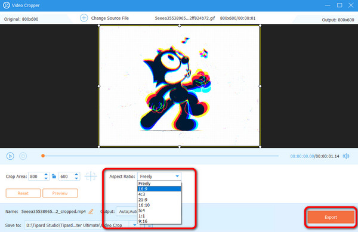Select 9:16 aspect ratio option
The height and width of the screenshot is (232, 358).
point(159,221)
